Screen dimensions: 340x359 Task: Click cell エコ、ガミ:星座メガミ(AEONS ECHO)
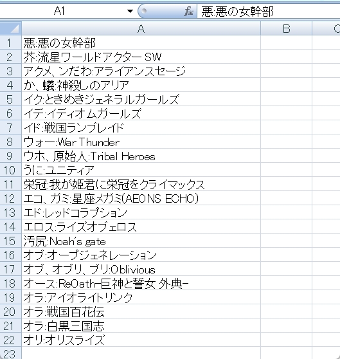pos(141,198)
